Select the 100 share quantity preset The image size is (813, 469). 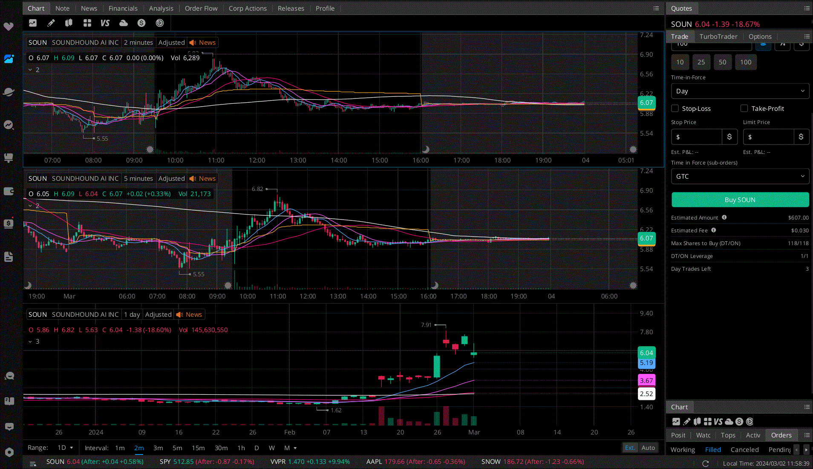point(745,62)
